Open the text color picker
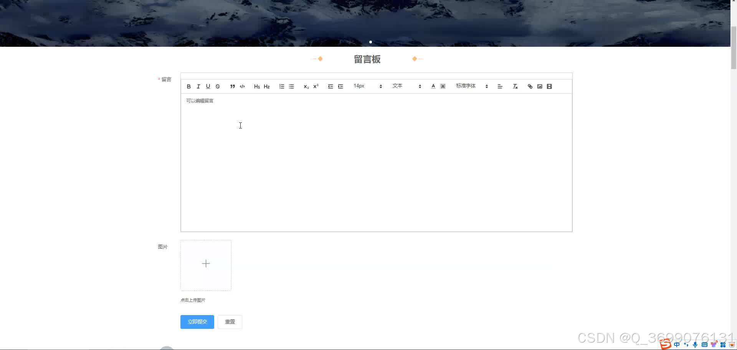737x350 pixels. pyautogui.click(x=433, y=86)
